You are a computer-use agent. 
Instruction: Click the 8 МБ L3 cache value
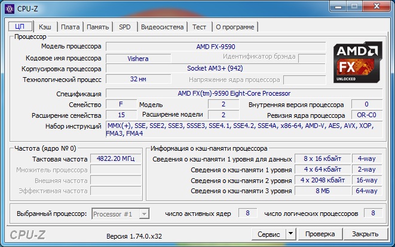coord(323,191)
